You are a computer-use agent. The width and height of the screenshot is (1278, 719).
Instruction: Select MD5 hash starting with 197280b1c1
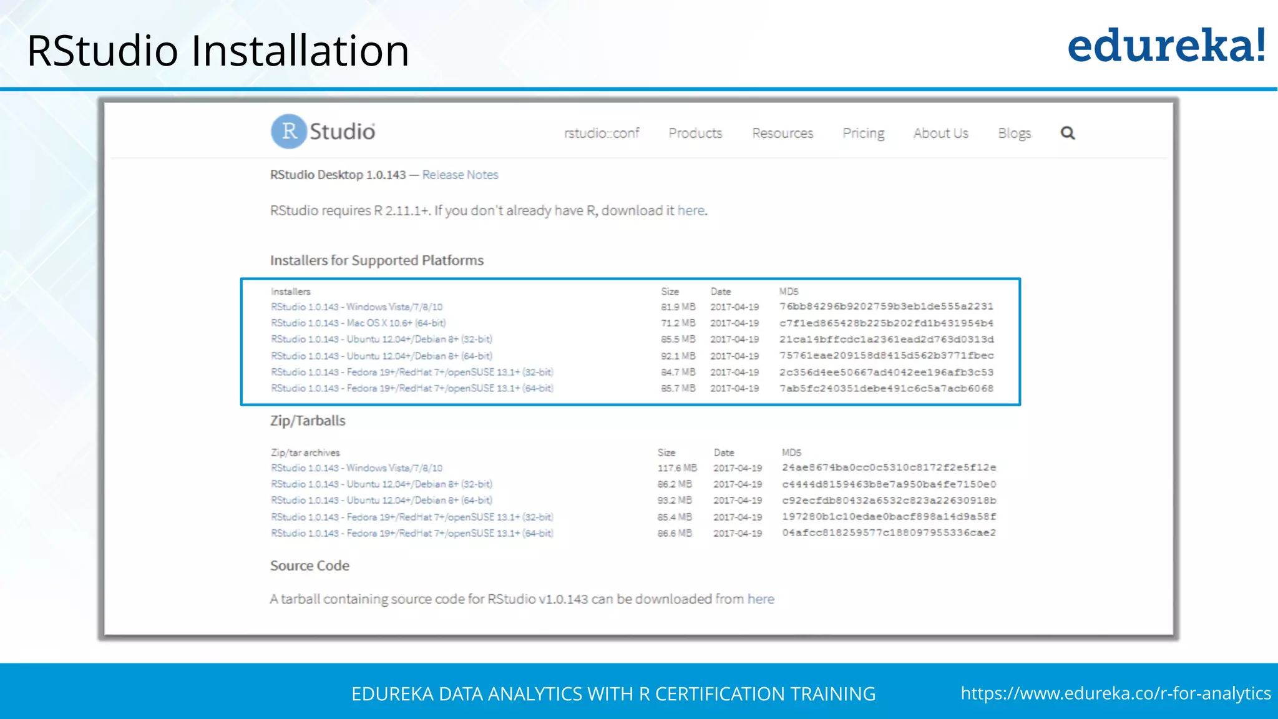click(x=889, y=517)
